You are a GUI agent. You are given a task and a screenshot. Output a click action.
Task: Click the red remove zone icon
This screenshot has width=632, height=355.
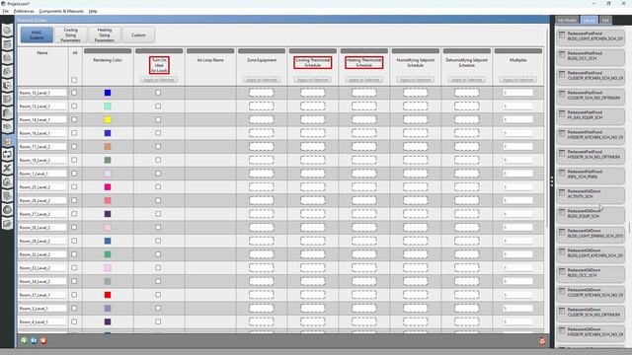click(43, 341)
